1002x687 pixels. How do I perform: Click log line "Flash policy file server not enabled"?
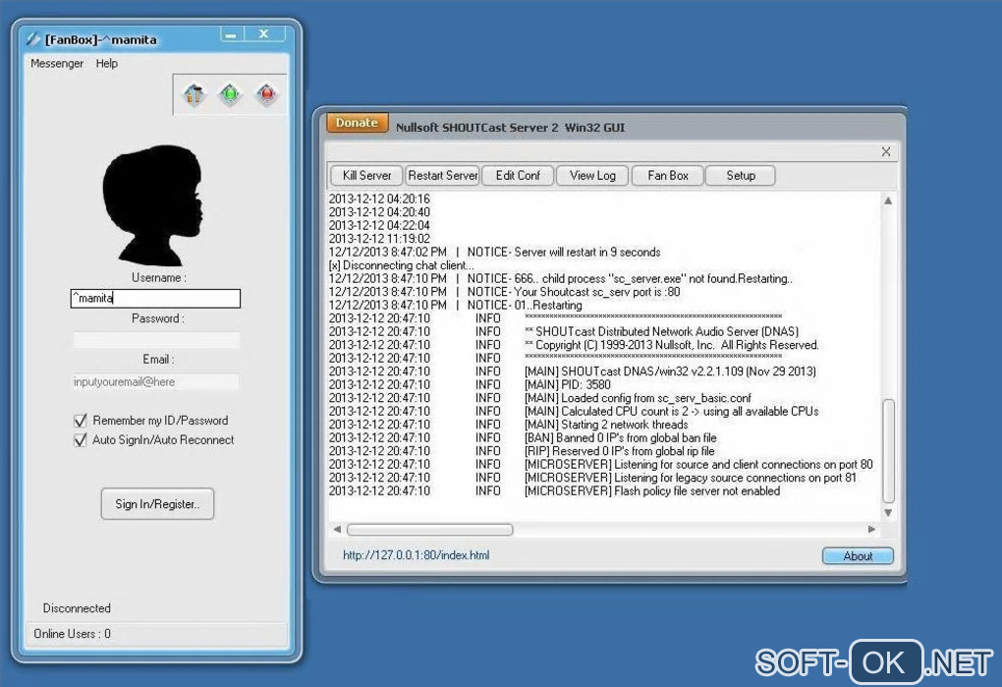click(x=697, y=491)
